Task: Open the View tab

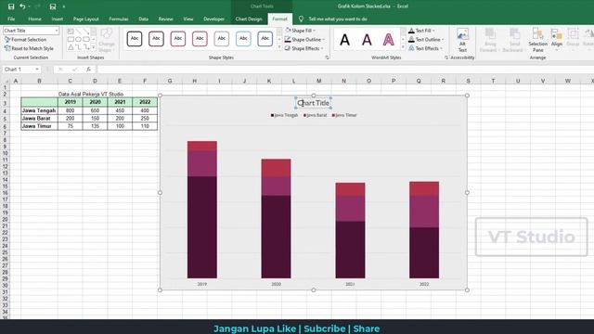Action: 187,19
